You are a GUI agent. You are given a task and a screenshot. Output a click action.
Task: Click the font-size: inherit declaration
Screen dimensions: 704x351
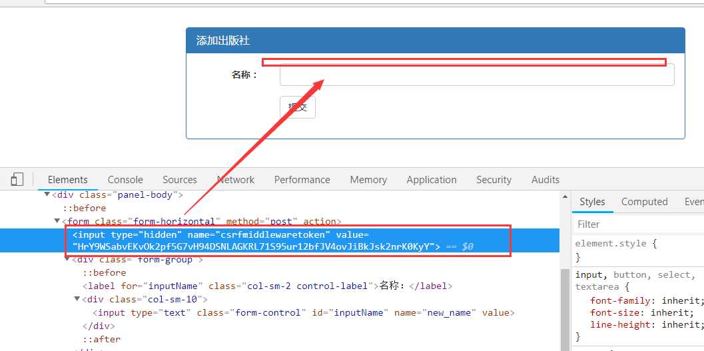point(642,313)
